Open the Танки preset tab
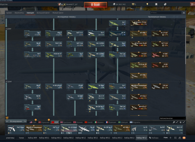195x142 pixels. tap(21, 138)
